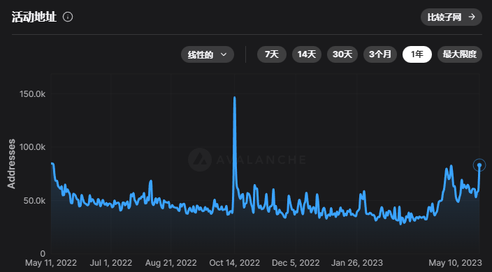Screen dimensions: 492x272
Task: Expand the 线性的 scale dropdown
Action: [x=208, y=54]
